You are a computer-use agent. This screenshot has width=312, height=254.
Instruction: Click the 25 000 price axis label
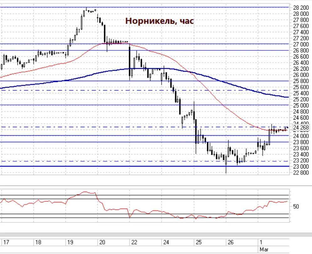[x=301, y=105]
